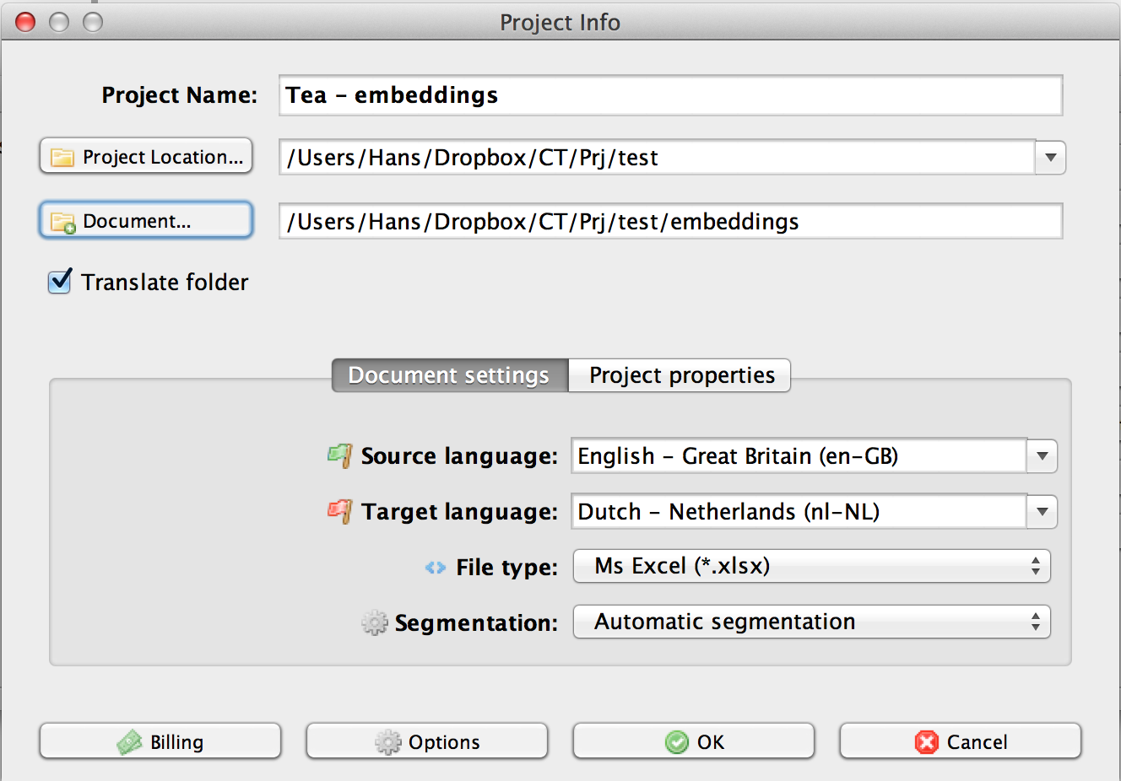The width and height of the screenshot is (1121, 781).
Task: Click the blue arrows File type icon
Action: 436,568
